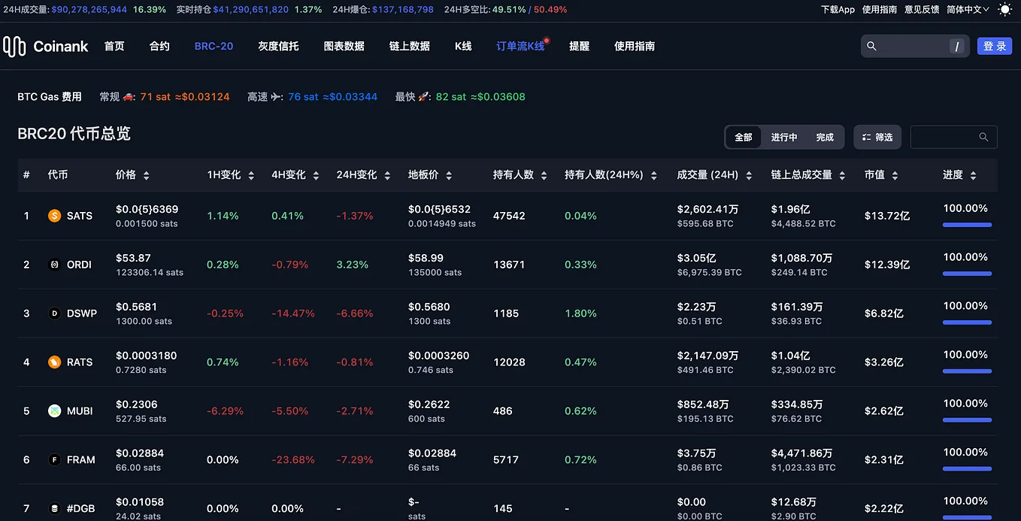Open the 首页 nav item
Screen dimensions: 1021x521
114,47
